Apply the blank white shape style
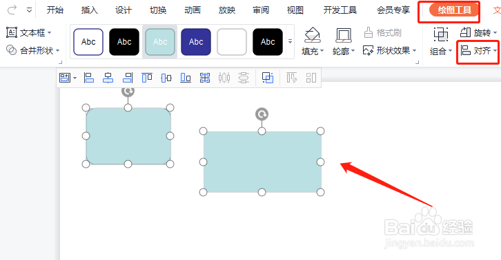 coord(232,42)
